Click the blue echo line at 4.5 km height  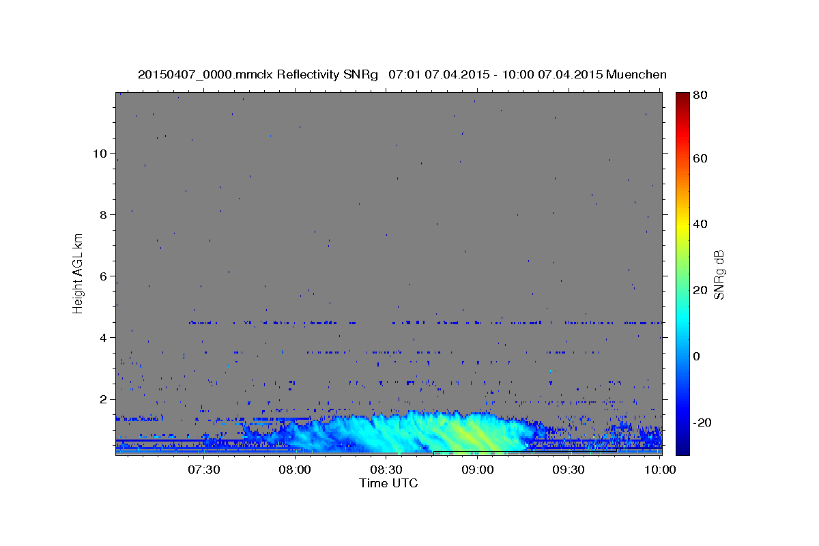(x=425, y=322)
